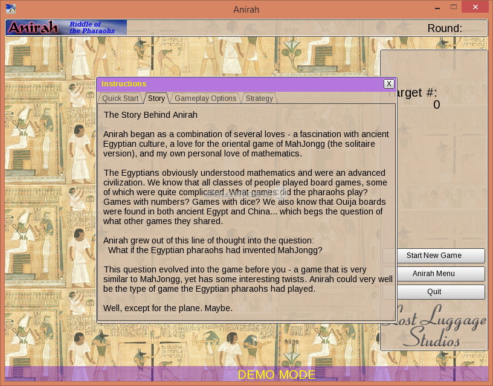
Task: Maximize the Anirah window
Action: 453,7
